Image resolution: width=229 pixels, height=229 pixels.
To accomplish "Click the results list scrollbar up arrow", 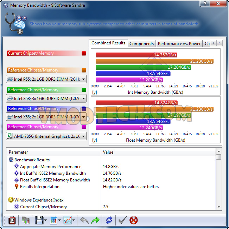I will (x=219, y=151).
